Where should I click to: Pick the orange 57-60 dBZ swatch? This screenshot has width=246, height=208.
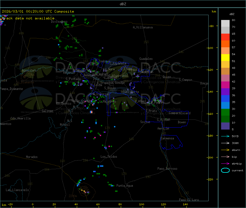pyautogui.click(x=225, y=44)
